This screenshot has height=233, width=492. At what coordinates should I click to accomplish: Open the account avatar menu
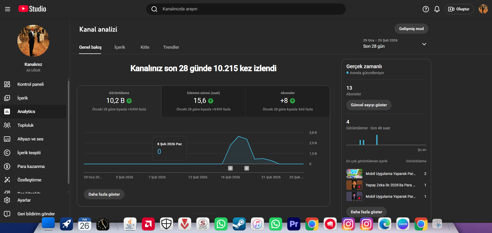483,9
